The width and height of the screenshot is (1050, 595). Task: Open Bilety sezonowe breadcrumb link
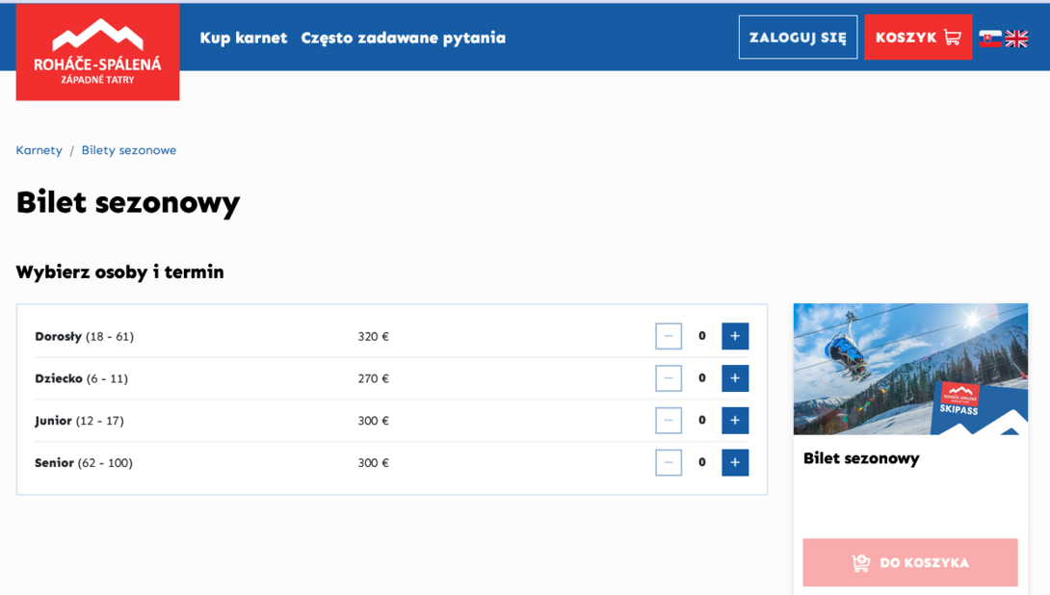click(129, 150)
